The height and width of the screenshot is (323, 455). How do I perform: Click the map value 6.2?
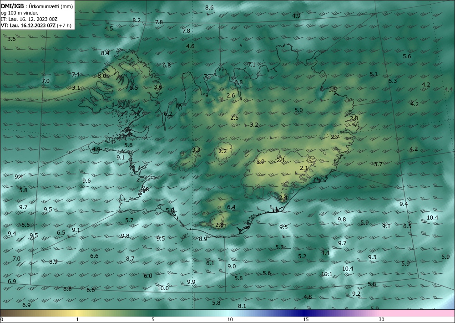point(168,114)
